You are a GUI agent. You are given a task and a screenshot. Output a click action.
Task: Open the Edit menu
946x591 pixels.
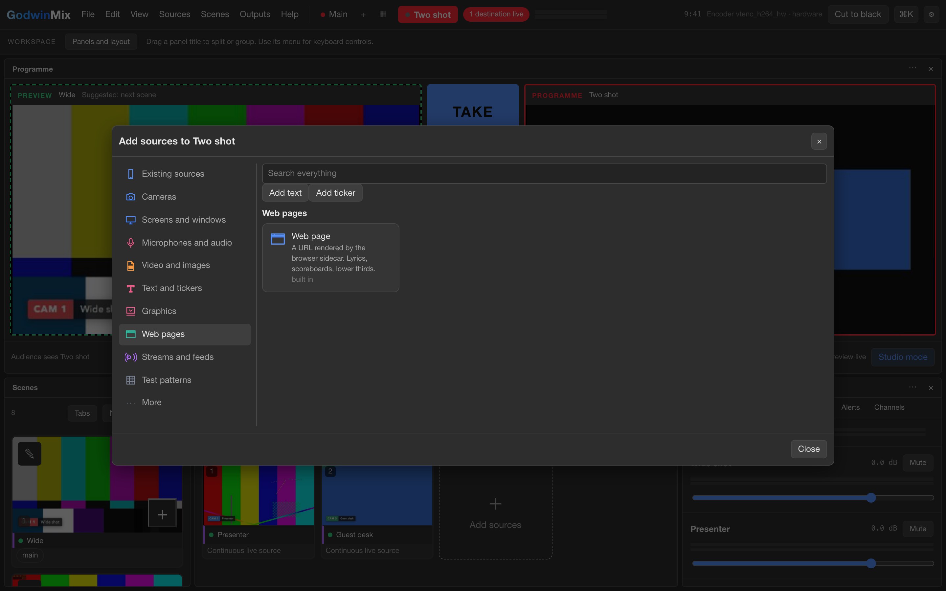(112, 14)
